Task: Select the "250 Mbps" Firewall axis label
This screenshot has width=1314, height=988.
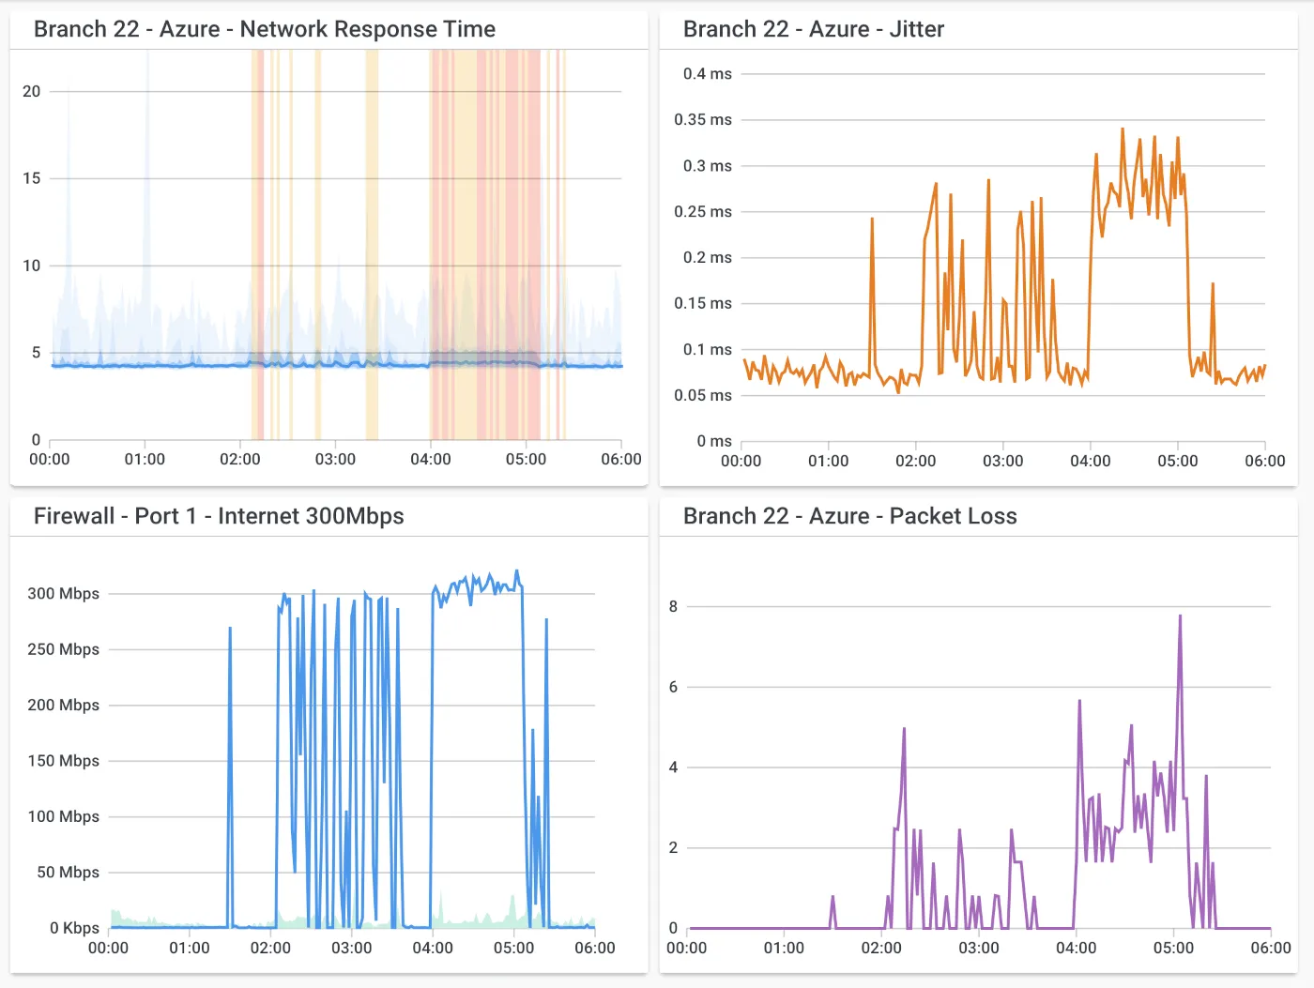Action: pos(64,649)
